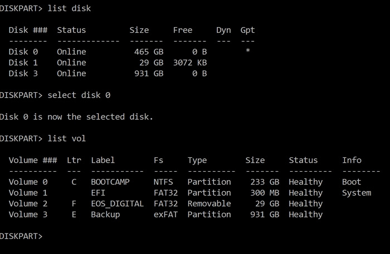Click the EFI volume label
The height and width of the screenshot is (254, 390).
98,193
